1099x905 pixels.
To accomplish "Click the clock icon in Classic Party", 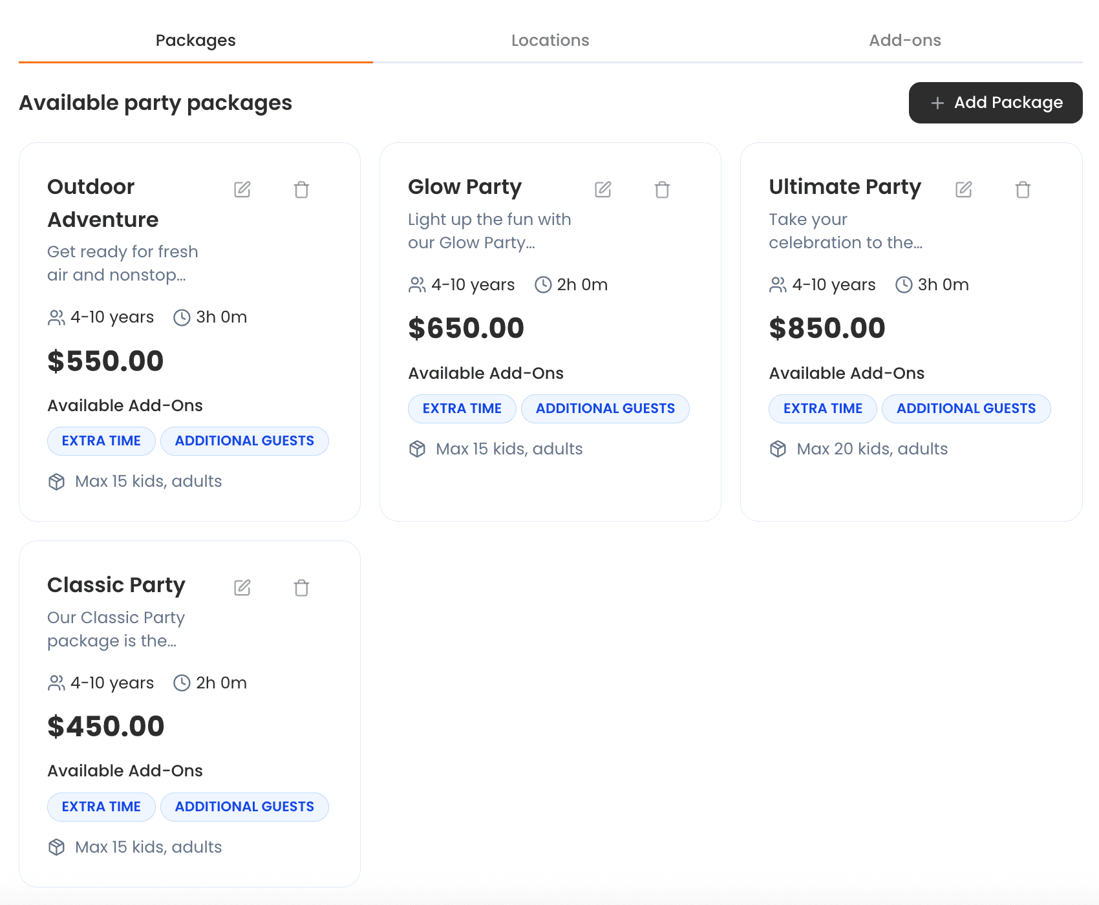I will 182,683.
